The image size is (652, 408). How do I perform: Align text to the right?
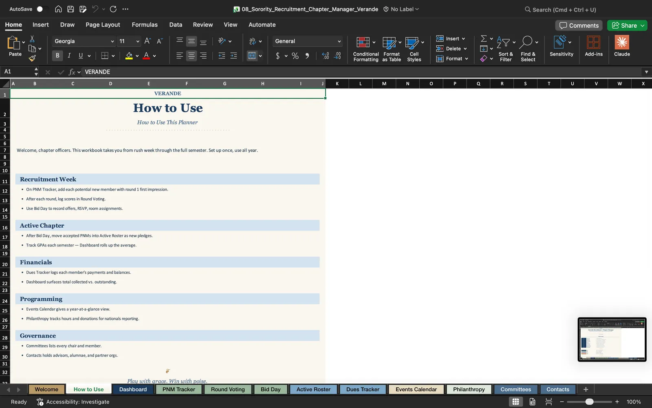pyautogui.click(x=203, y=55)
